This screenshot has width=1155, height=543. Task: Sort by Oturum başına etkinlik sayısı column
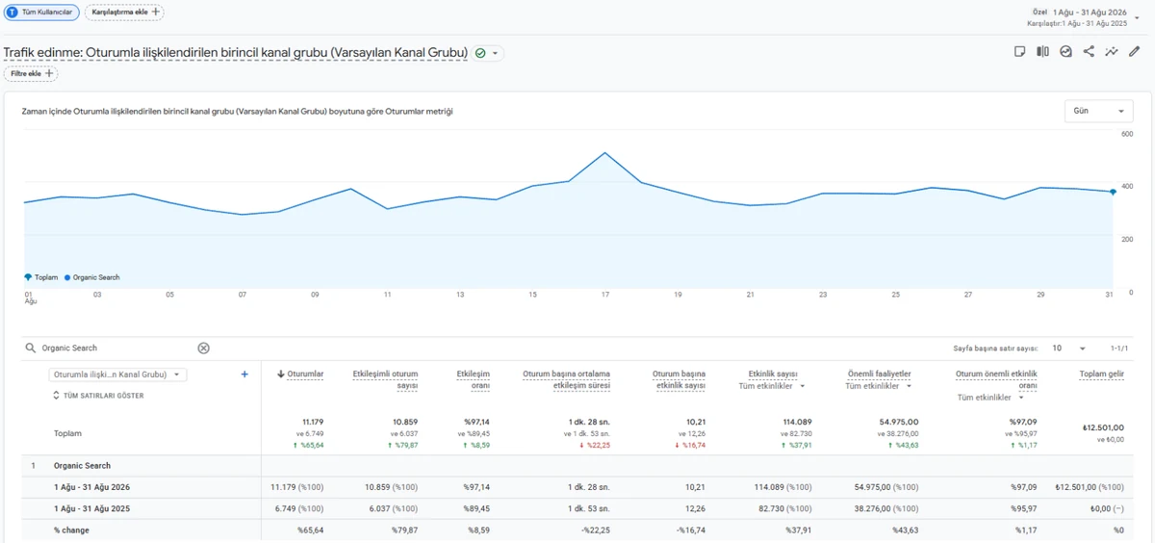pos(679,379)
